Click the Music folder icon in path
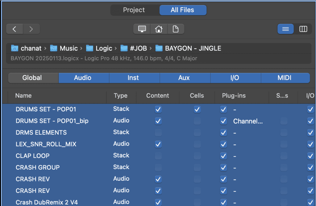This screenshot has width=316, height=206. [54, 48]
